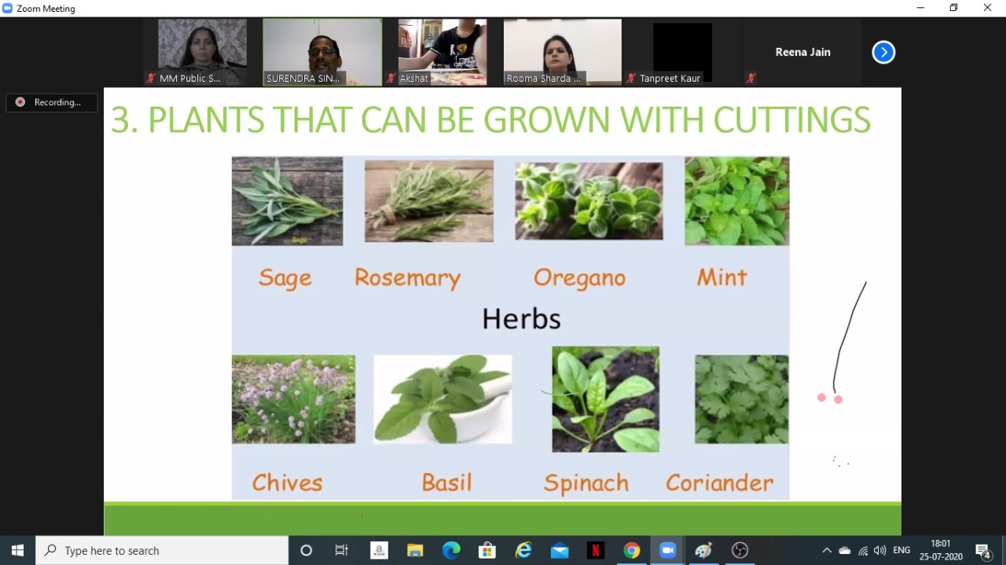Open Internet Explorer from taskbar
1006x565 pixels.
[523, 551]
